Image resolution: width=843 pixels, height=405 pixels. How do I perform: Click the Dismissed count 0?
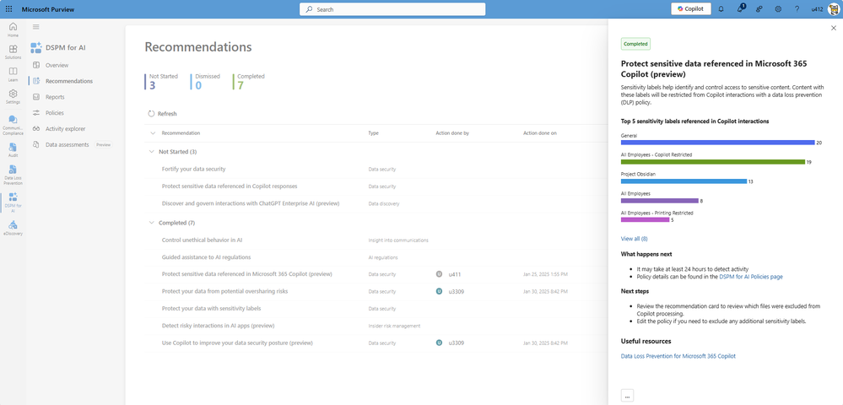point(198,85)
